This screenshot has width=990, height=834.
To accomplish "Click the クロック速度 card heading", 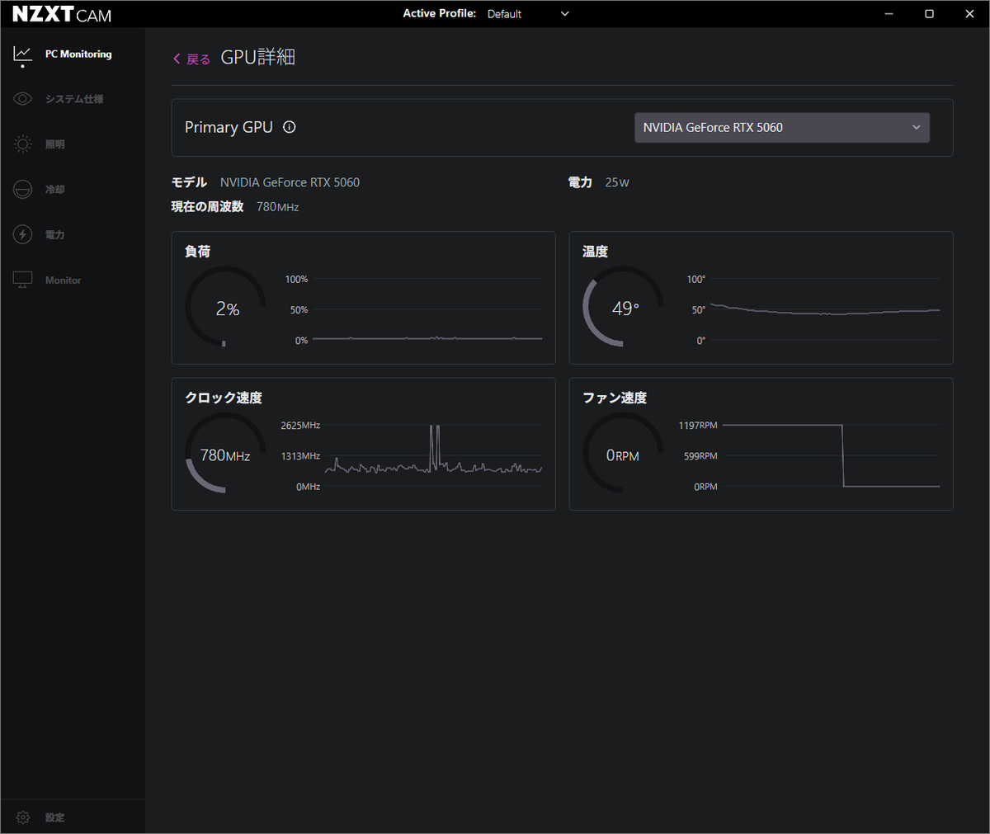I will pos(224,398).
